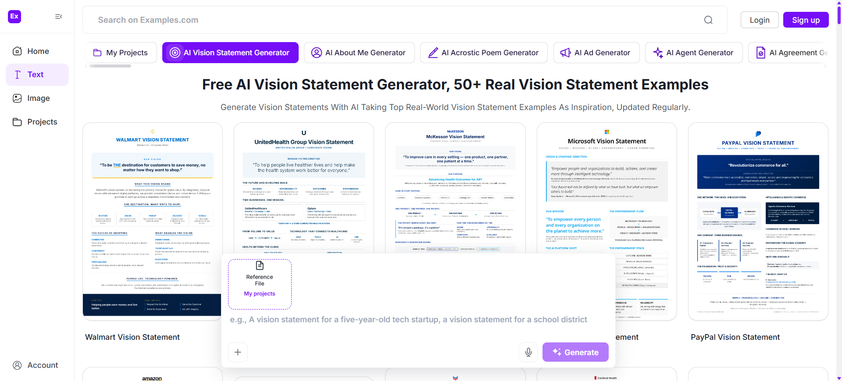Click the Reference File document icon
Viewport: 842px width, 381px height.
pos(260,266)
